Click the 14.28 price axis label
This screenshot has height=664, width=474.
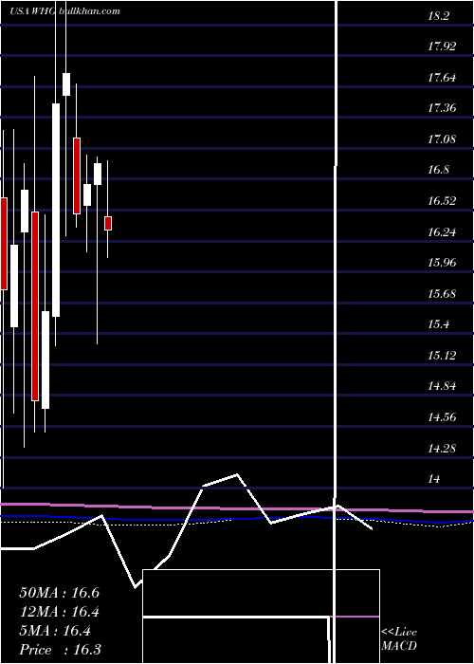(x=442, y=449)
